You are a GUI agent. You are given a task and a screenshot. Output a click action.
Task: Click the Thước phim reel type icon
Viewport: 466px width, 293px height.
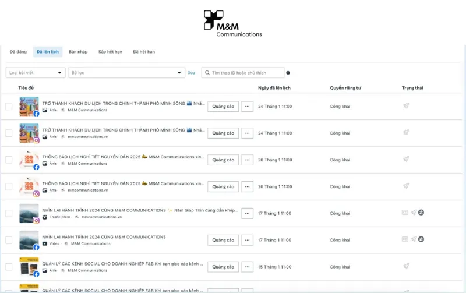[45, 217]
